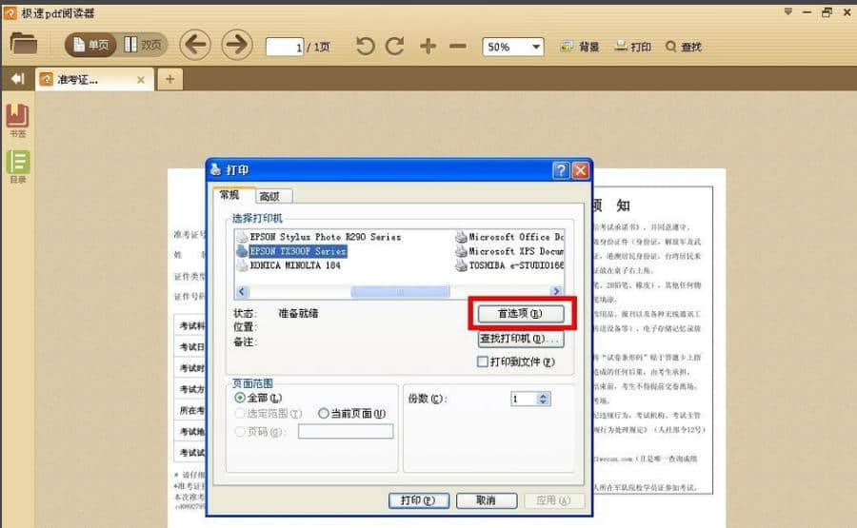This screenshot has height=528, width=857.
Task: Expand the 50% zoom dropdown
Action: point(536,47)
